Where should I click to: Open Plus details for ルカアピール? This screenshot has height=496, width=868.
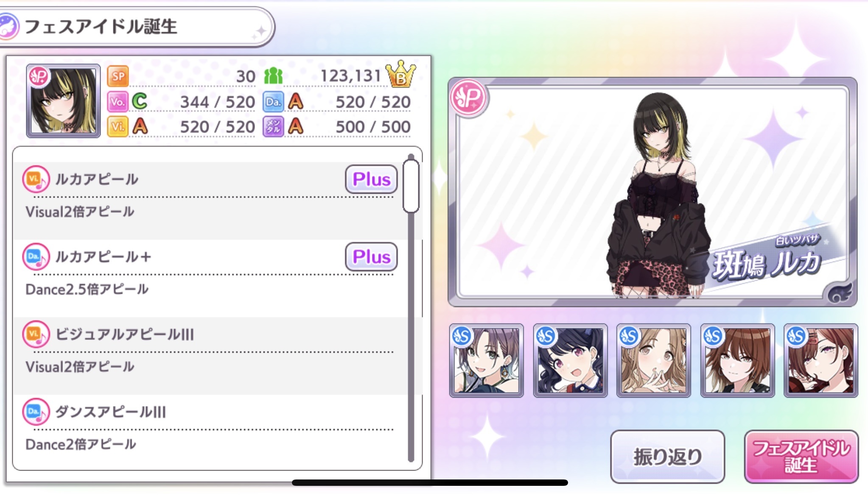tap(371, 179)
